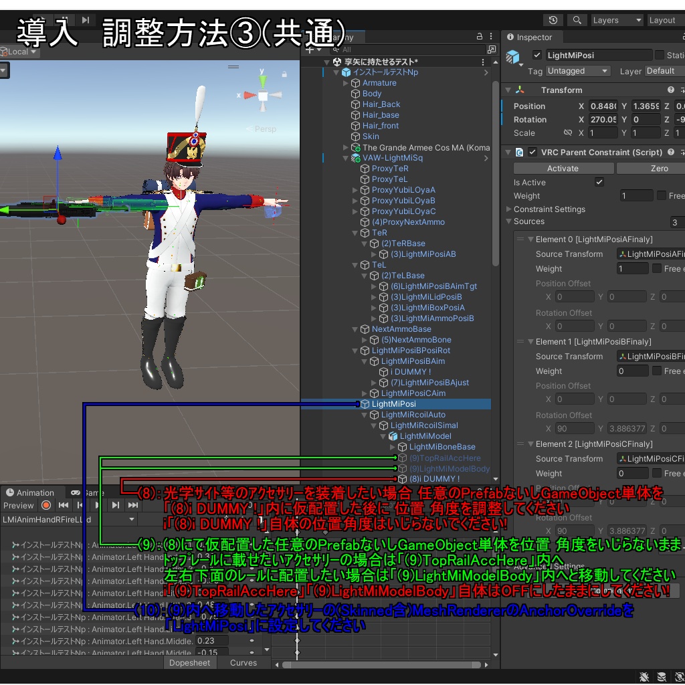Viewport: 685px width, 685px height.
Task: Toggle the Hierarchy panel lock icon
Action: pyautogui.click(x=479, y=36)
